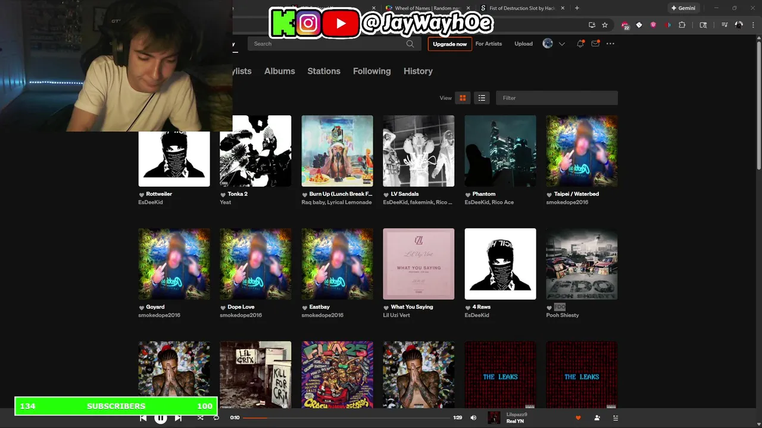Switch to the Albums tab
The image size is (762, 428).
coord(280,71)
